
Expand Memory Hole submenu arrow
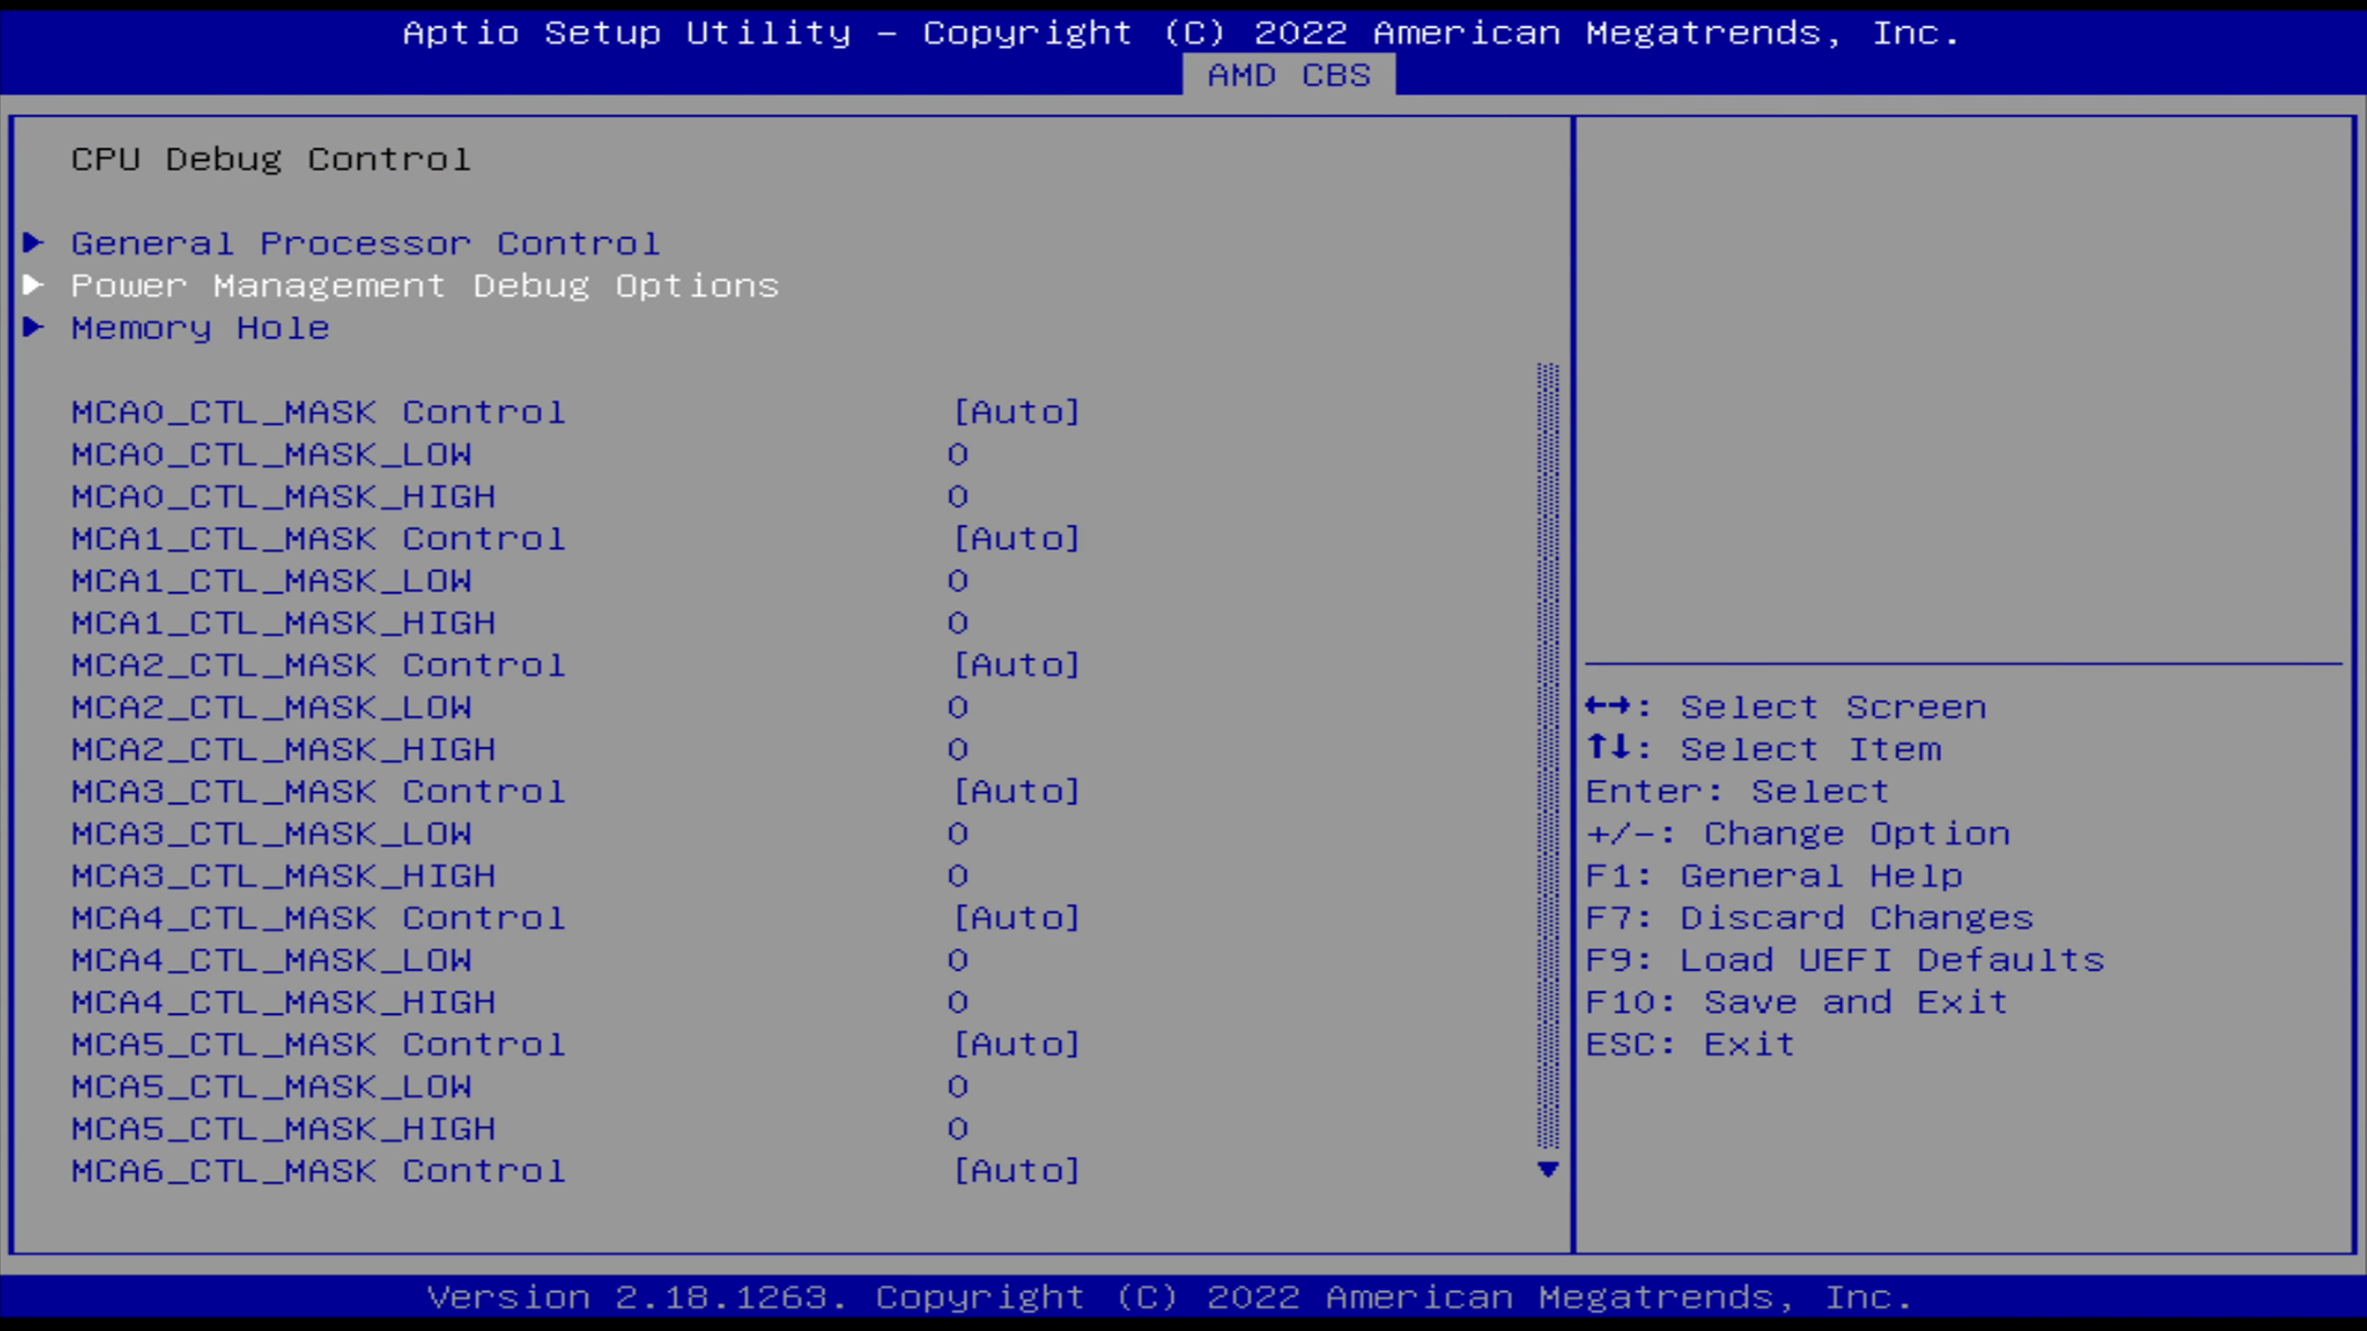point(34,328)
